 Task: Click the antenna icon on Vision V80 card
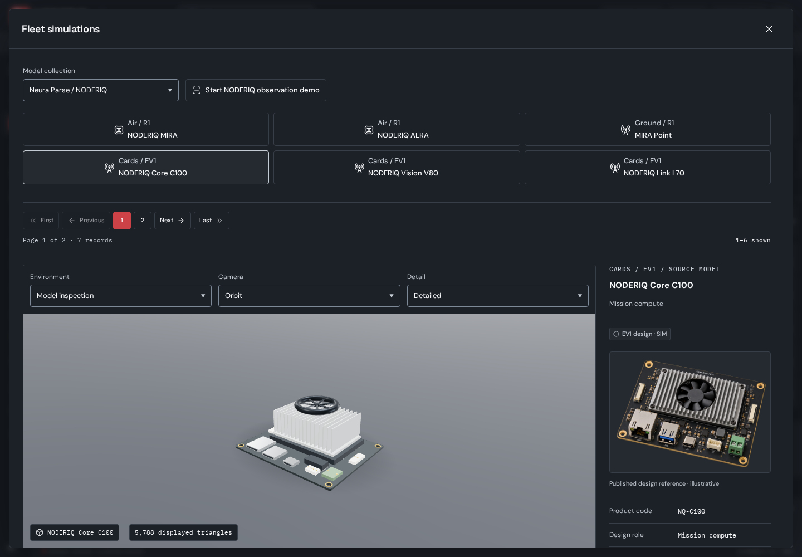pos(359,168)
